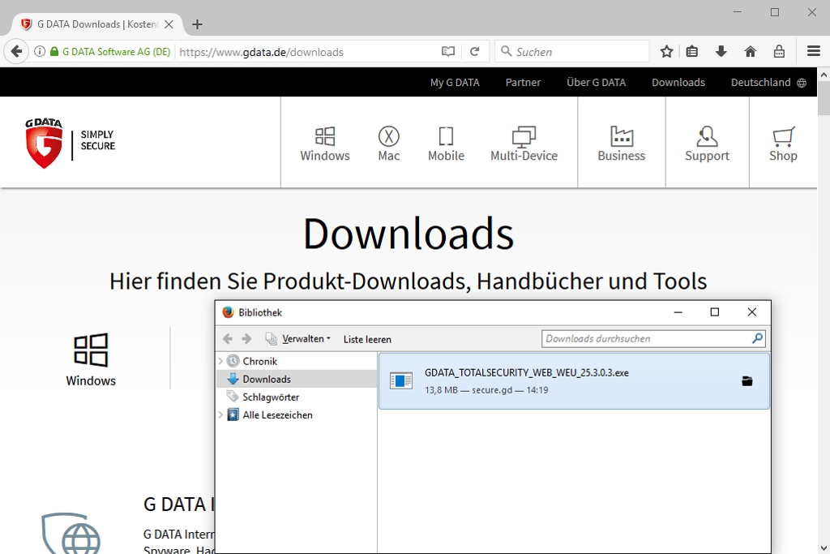830x554 pixels.
Task: Go to home page icon
Action: point(750,51)
